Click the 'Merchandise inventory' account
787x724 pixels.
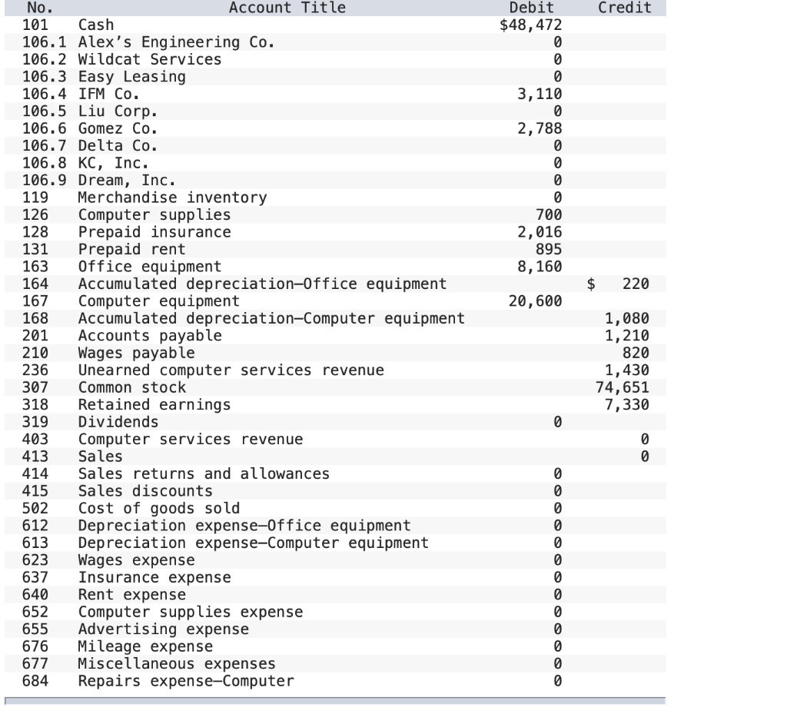pyautogui.click(x=172, y=198)
